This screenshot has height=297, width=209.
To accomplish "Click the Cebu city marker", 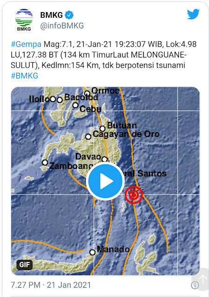I will [76, 105].
